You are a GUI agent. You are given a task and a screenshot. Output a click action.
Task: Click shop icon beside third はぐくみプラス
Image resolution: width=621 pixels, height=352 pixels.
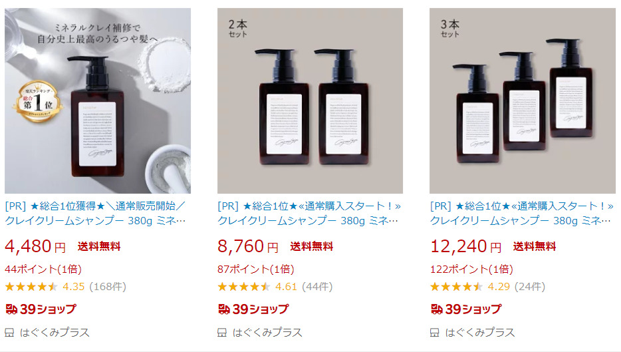[435, 333]
